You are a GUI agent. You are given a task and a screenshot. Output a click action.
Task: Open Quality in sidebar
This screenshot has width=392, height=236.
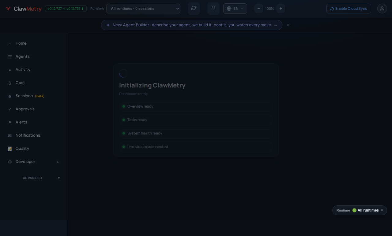34,149
